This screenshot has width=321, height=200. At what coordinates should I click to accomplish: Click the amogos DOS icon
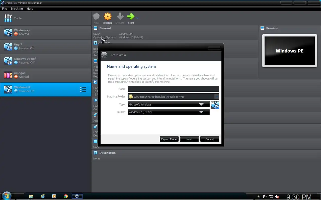8,75
